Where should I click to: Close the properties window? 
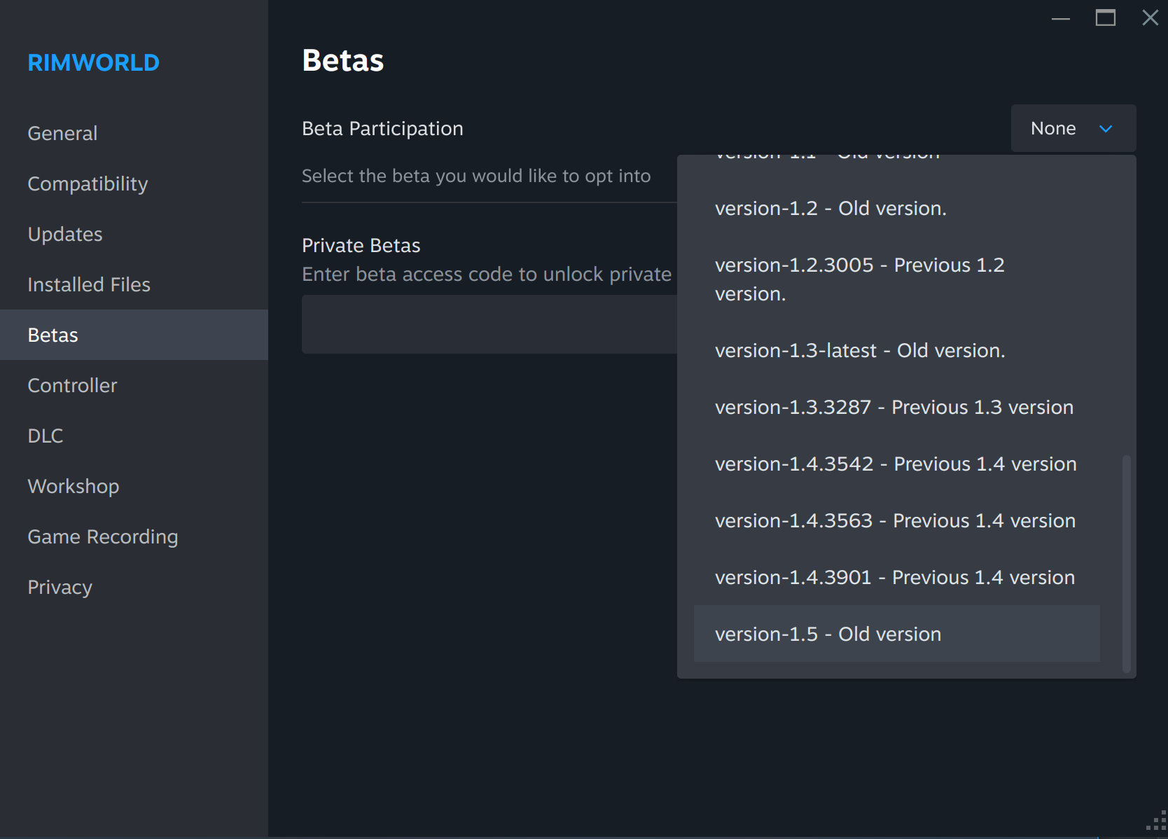click(x=1150, y=18)
